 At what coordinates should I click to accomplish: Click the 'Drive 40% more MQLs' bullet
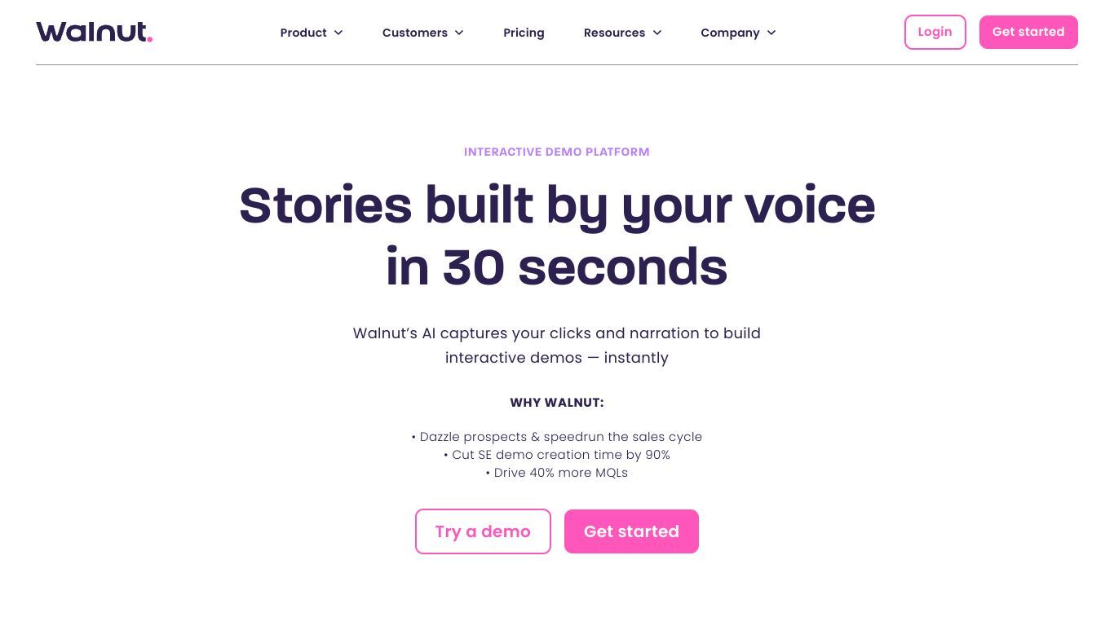(557, 473)
